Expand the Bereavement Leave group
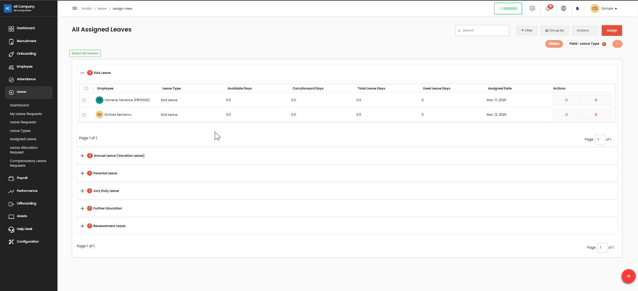The image size is (638, 291). point(82,226)
